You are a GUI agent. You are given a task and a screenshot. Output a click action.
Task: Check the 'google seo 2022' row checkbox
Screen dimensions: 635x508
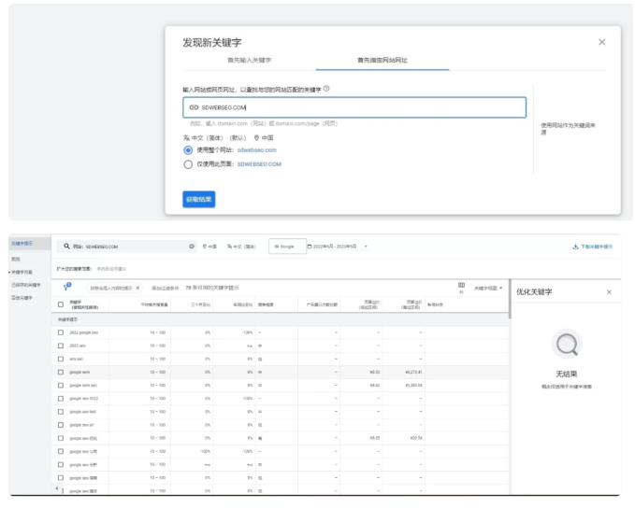click(61, 399)
